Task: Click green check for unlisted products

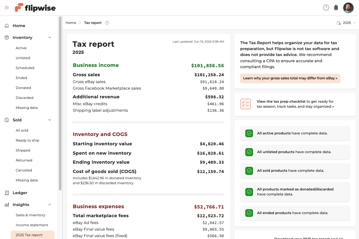Action: coord(249,152)
